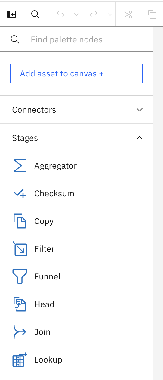Click the Add asset to canvas button
This screenshot has height=380, width=163.
[76, 73]
